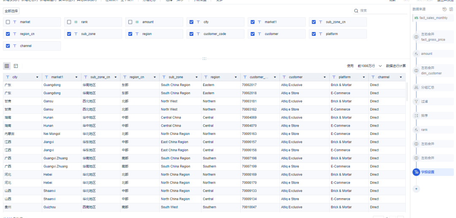Screen dimensions: 456x218
Task: Click the blue 字段设置 step icon
Action: coord(416,172)
